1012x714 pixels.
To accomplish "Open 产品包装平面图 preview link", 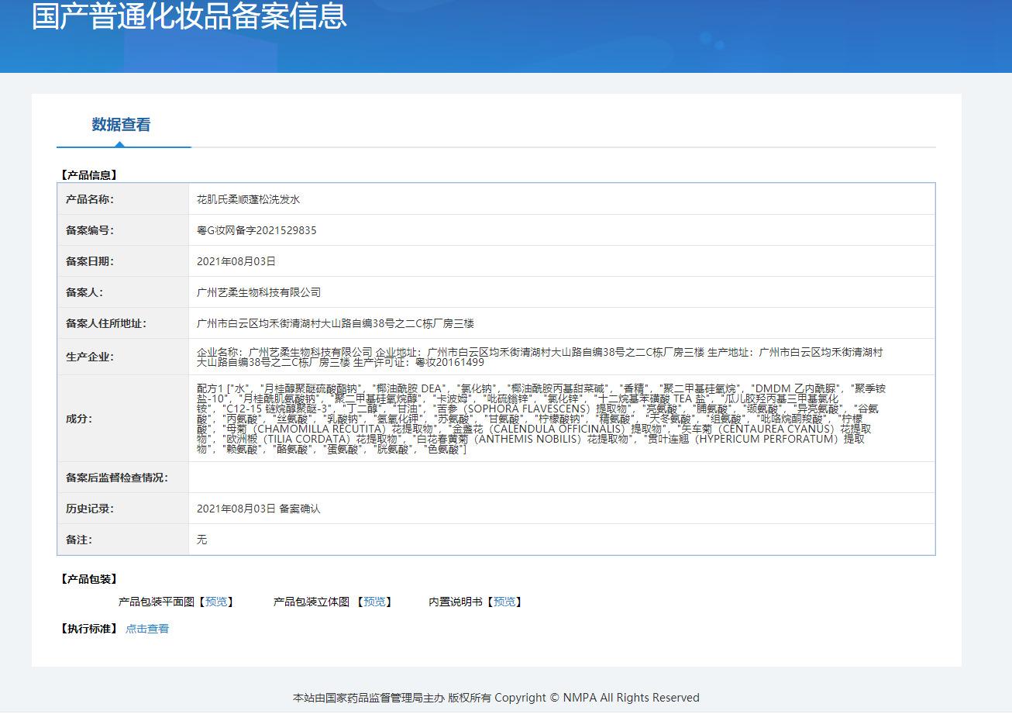I will click(217, 602).
